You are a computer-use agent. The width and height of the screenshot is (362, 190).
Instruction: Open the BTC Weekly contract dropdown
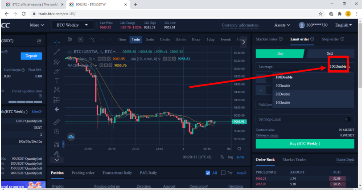[x=72, y=25]
